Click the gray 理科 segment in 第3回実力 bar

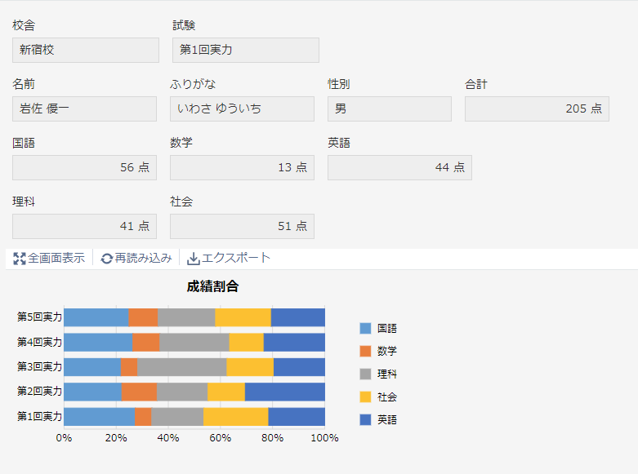181,367
